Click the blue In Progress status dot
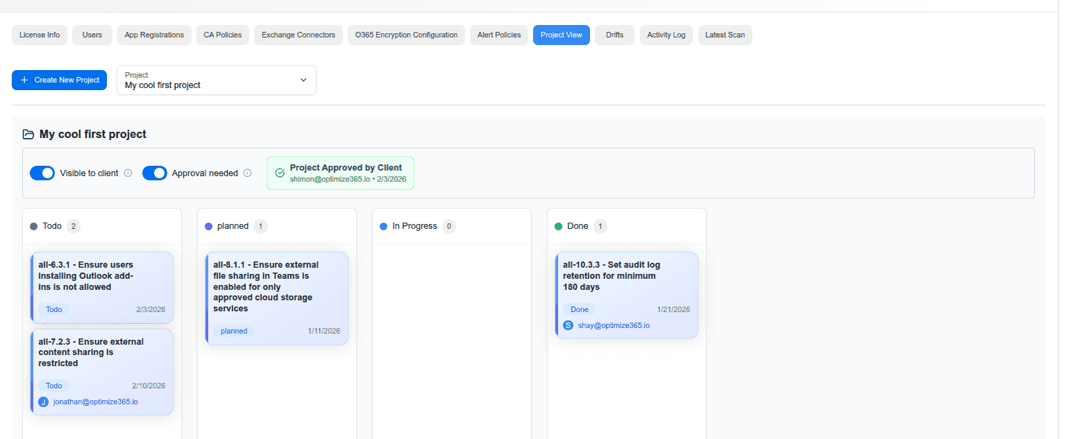Screen dimensions: 1069x439 pyautogui.click(x=383, y=226)
